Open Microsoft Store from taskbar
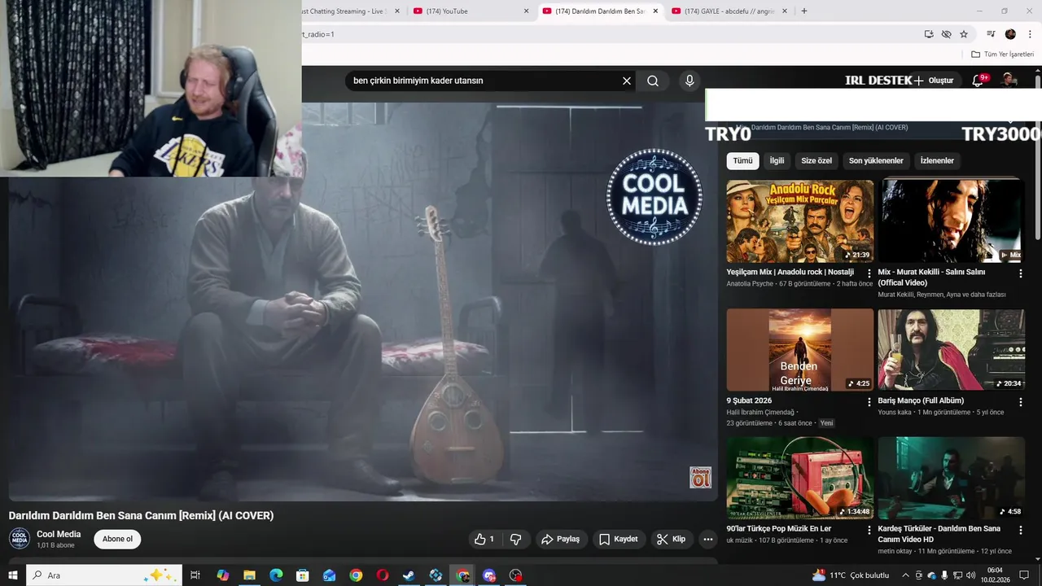The width and height of the screenshot is (1042, 586). (303, 575)
